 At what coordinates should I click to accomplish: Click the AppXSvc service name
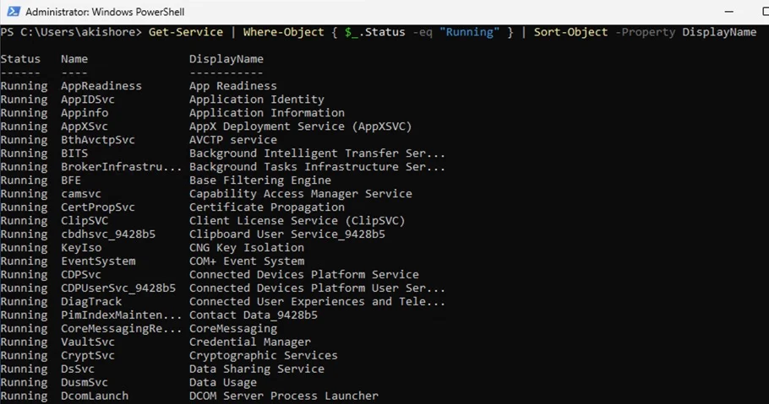85,127
